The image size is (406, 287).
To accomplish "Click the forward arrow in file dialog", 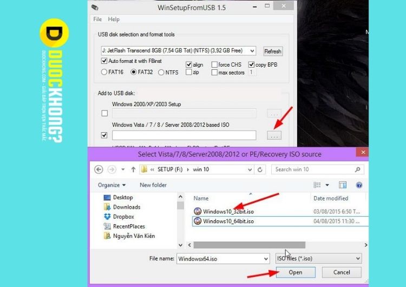I will [112, 169].
